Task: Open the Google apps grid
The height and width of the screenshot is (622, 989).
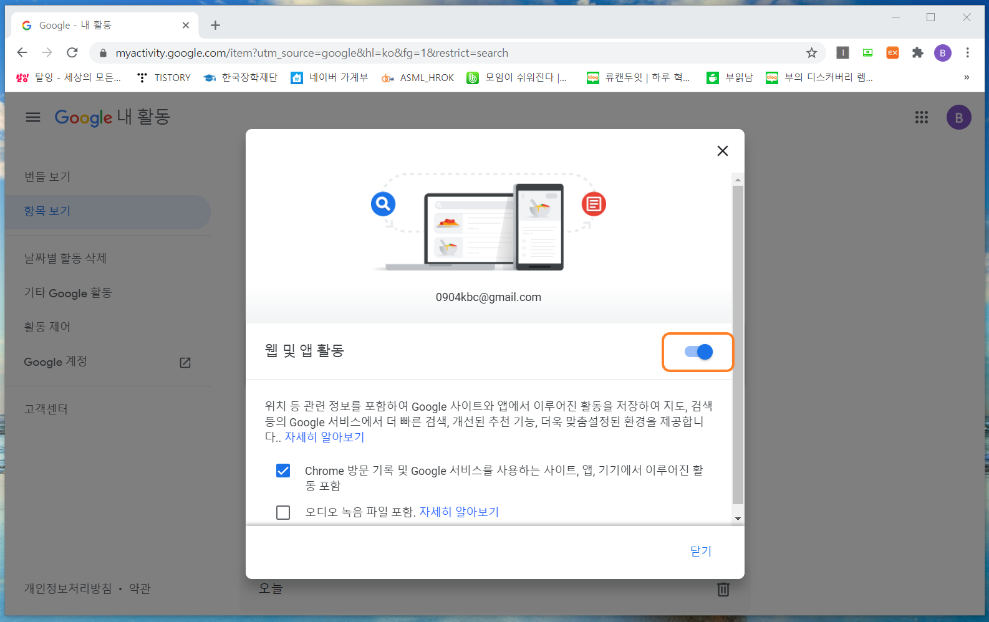Action: tap(922, 117)
